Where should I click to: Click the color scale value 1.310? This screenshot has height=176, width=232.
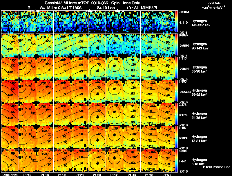183,58
